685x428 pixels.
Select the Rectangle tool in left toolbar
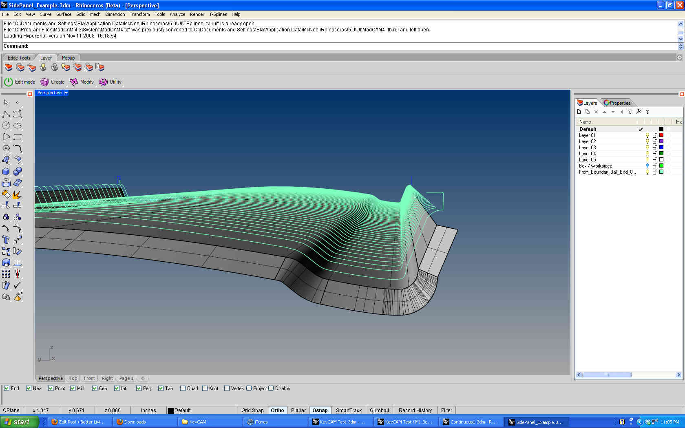click(x=18, y=137)
